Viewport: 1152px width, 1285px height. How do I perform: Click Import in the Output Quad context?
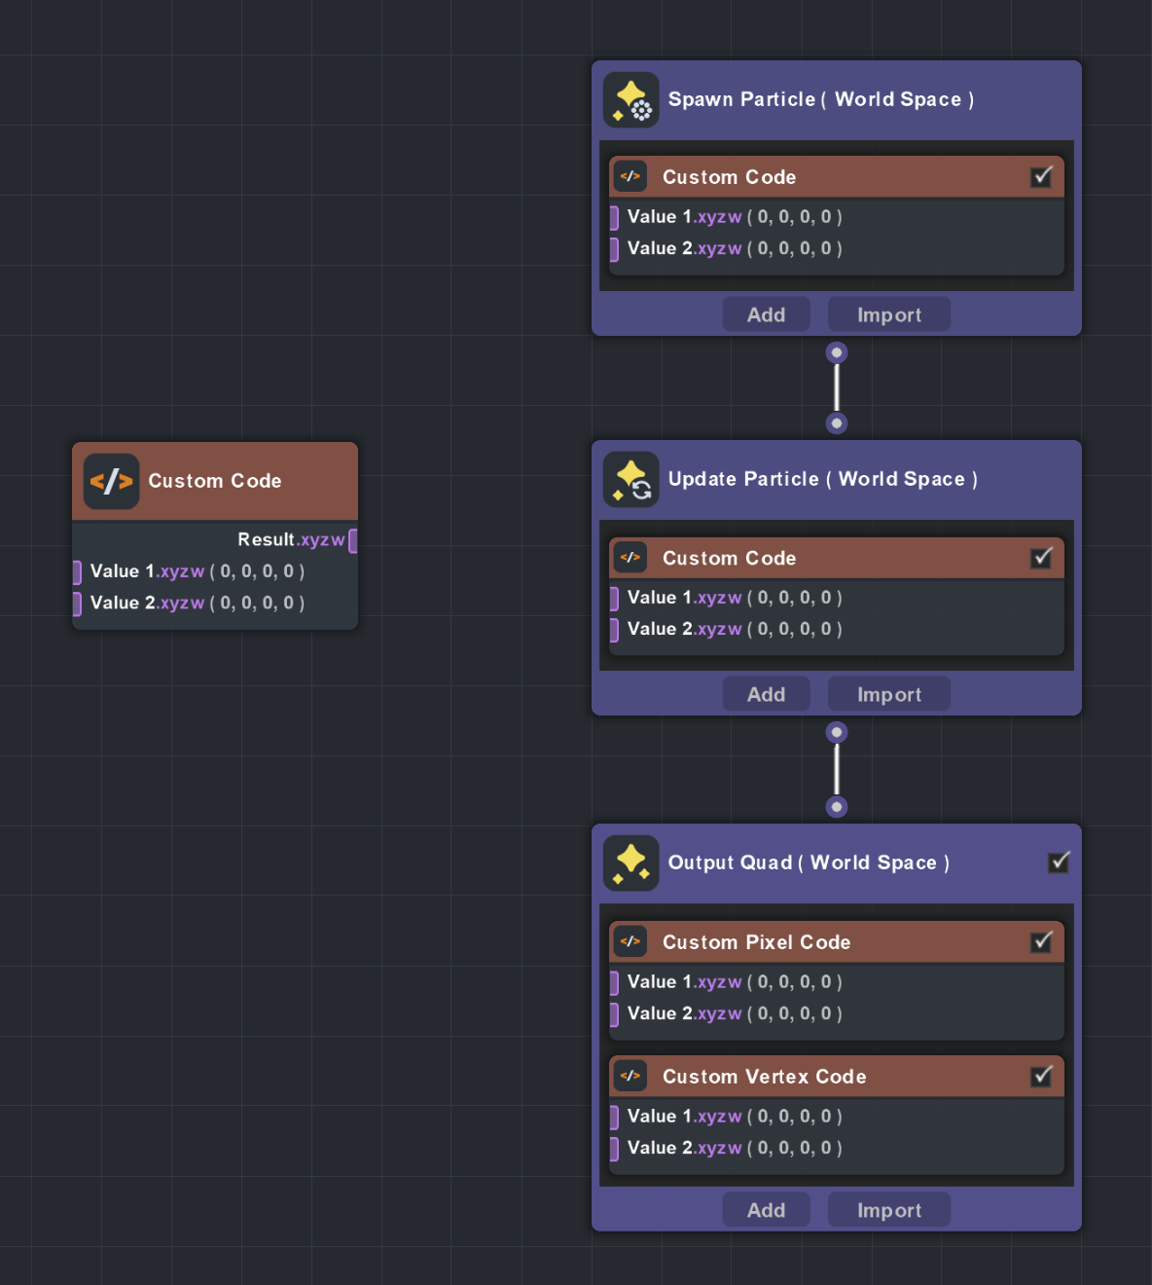click(888, 1209)
